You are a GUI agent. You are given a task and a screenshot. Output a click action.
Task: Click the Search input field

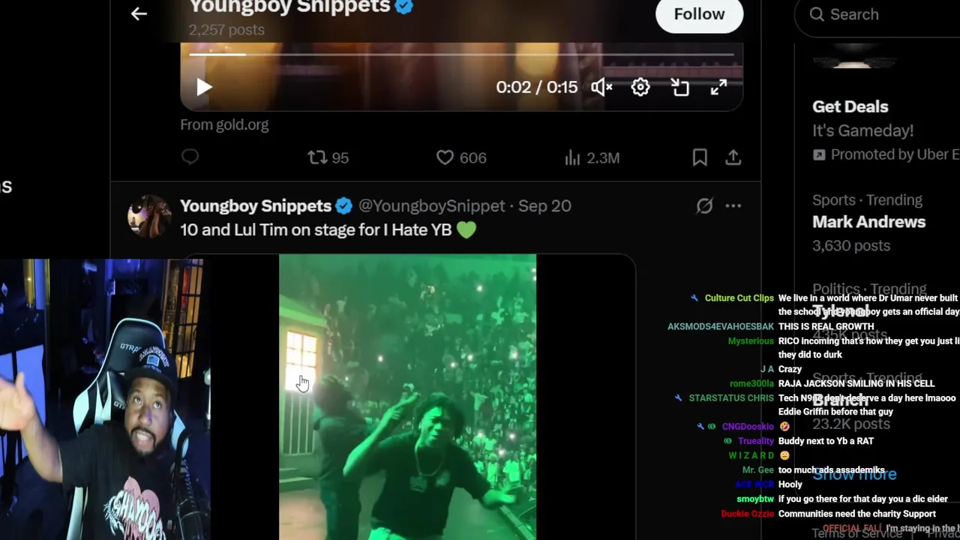[x=877, y=14]
